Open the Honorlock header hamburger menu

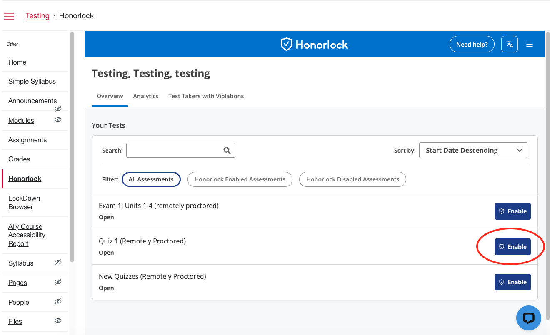[530, 44]
